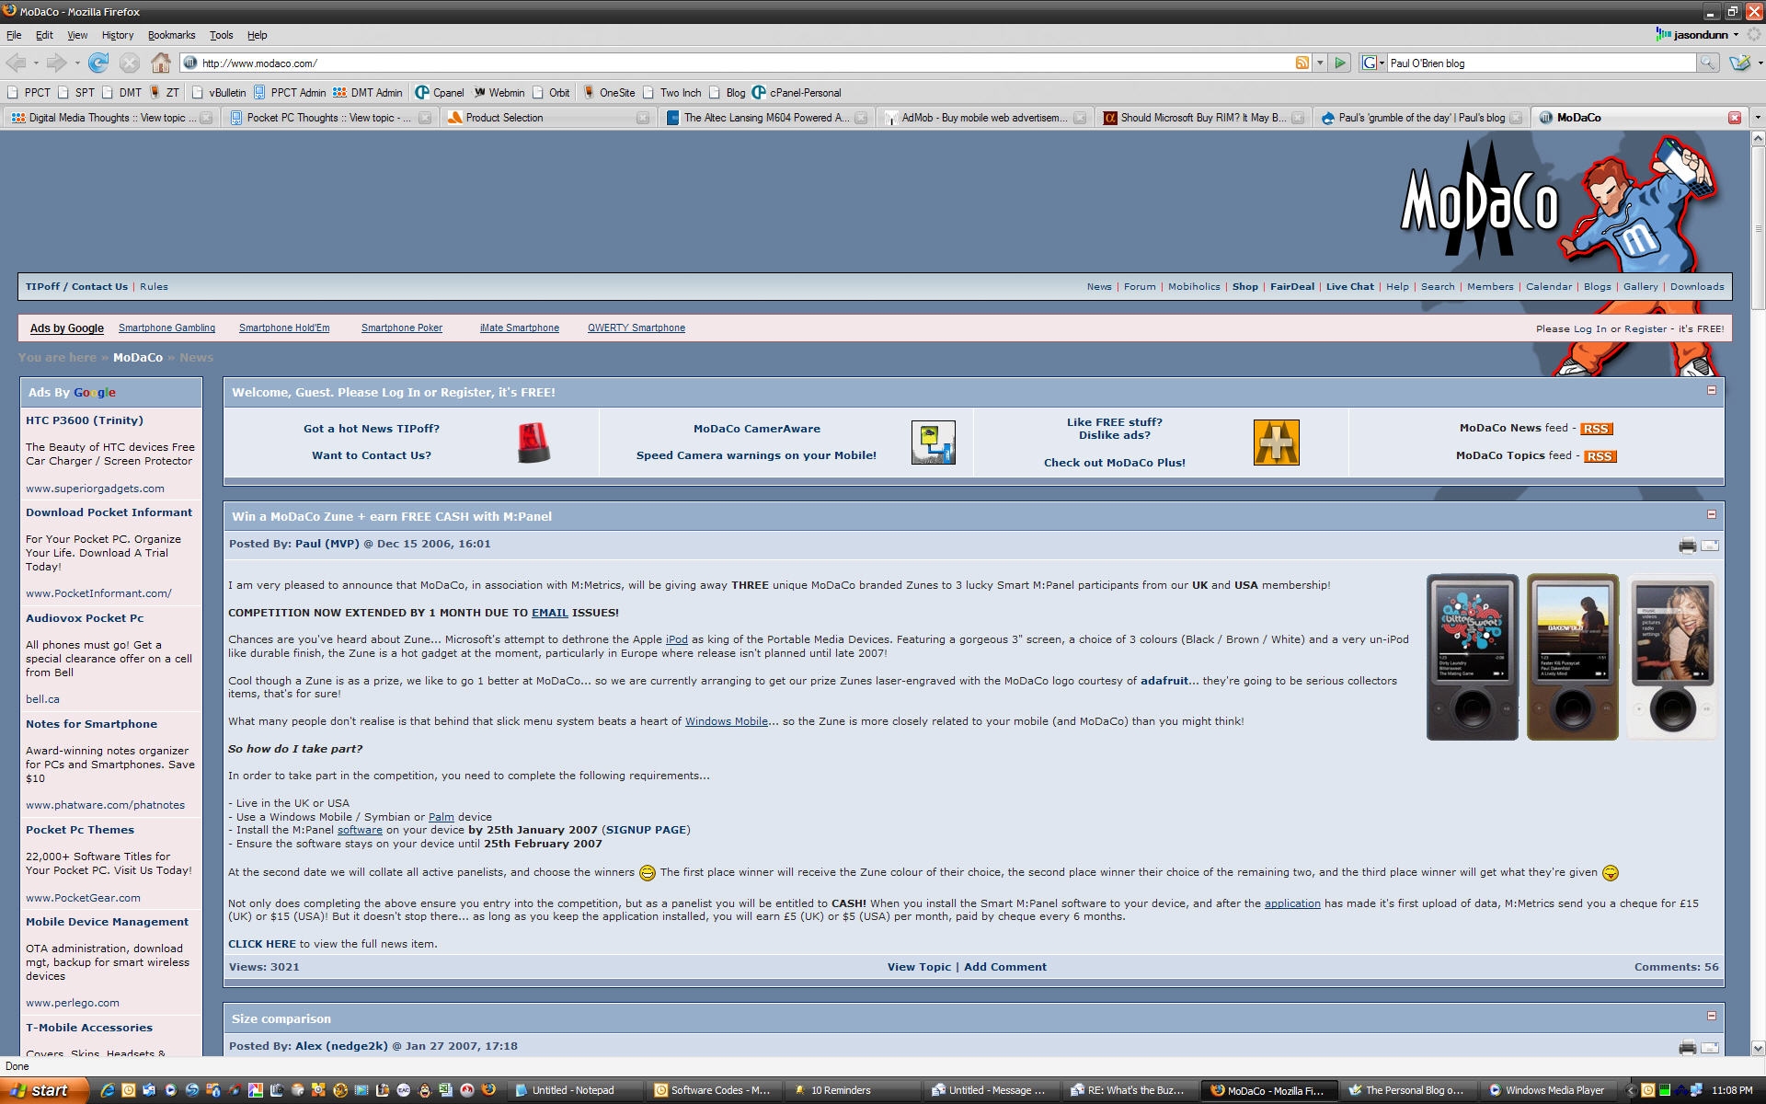Go to the Home page icon
The image size is (1766, 1104).
pyautogui.click(x=161, y=63)
